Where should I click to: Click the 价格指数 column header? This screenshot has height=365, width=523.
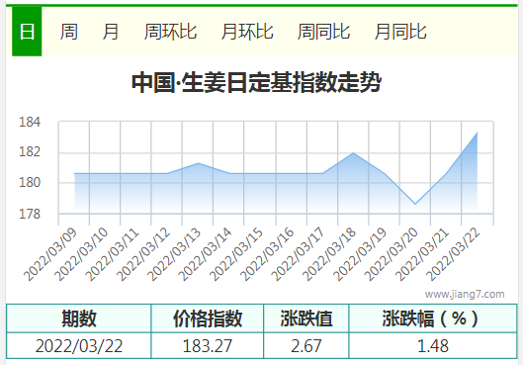[x=208, y=319]
